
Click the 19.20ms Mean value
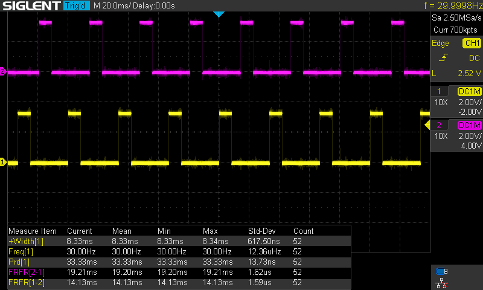coord(127,272)
